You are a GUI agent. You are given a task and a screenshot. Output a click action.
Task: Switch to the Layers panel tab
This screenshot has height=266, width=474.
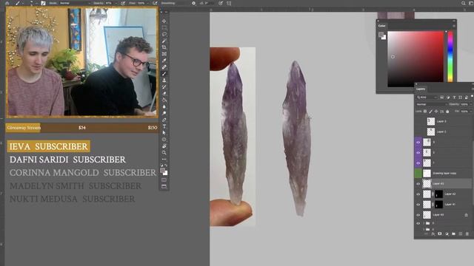pyautogui.click(x=421, y=89)
